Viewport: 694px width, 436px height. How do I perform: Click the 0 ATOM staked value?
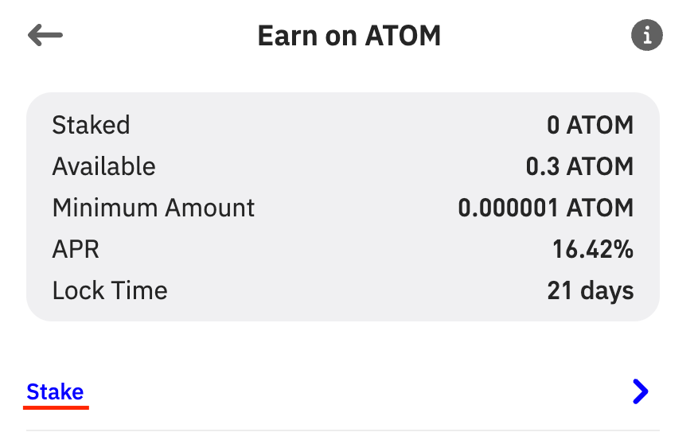click(590, 125)
